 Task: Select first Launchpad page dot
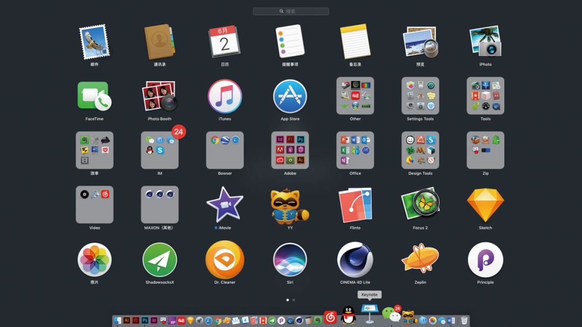coord(287,300)
